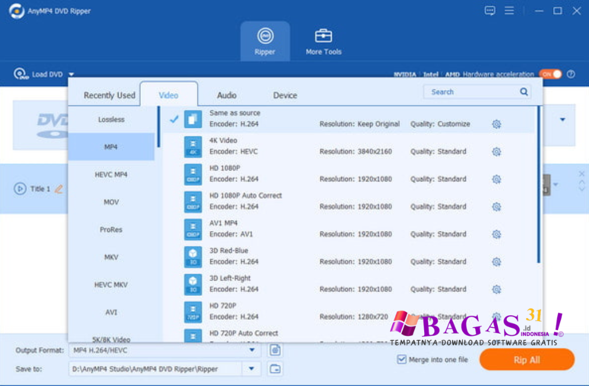Open settings gear for AV1 MP4
Screen dimensions: 589x386
coord(497,234)
